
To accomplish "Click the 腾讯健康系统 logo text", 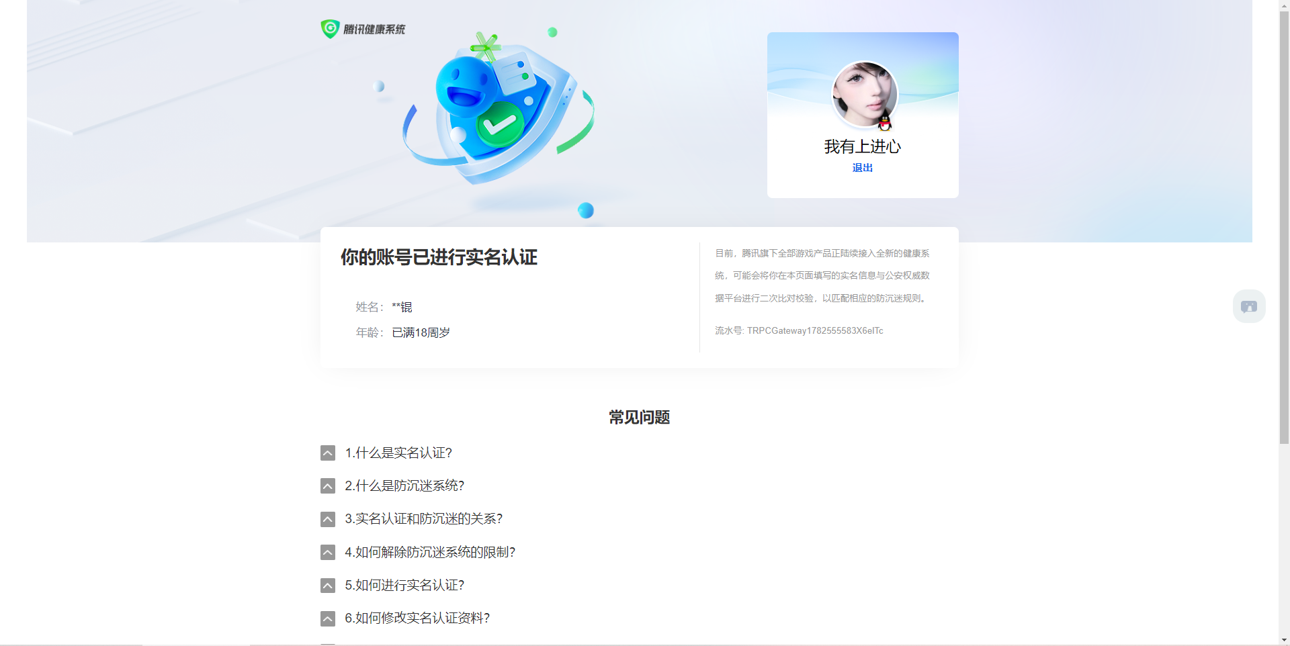I will pyautogui.click(x=374, y=29).
